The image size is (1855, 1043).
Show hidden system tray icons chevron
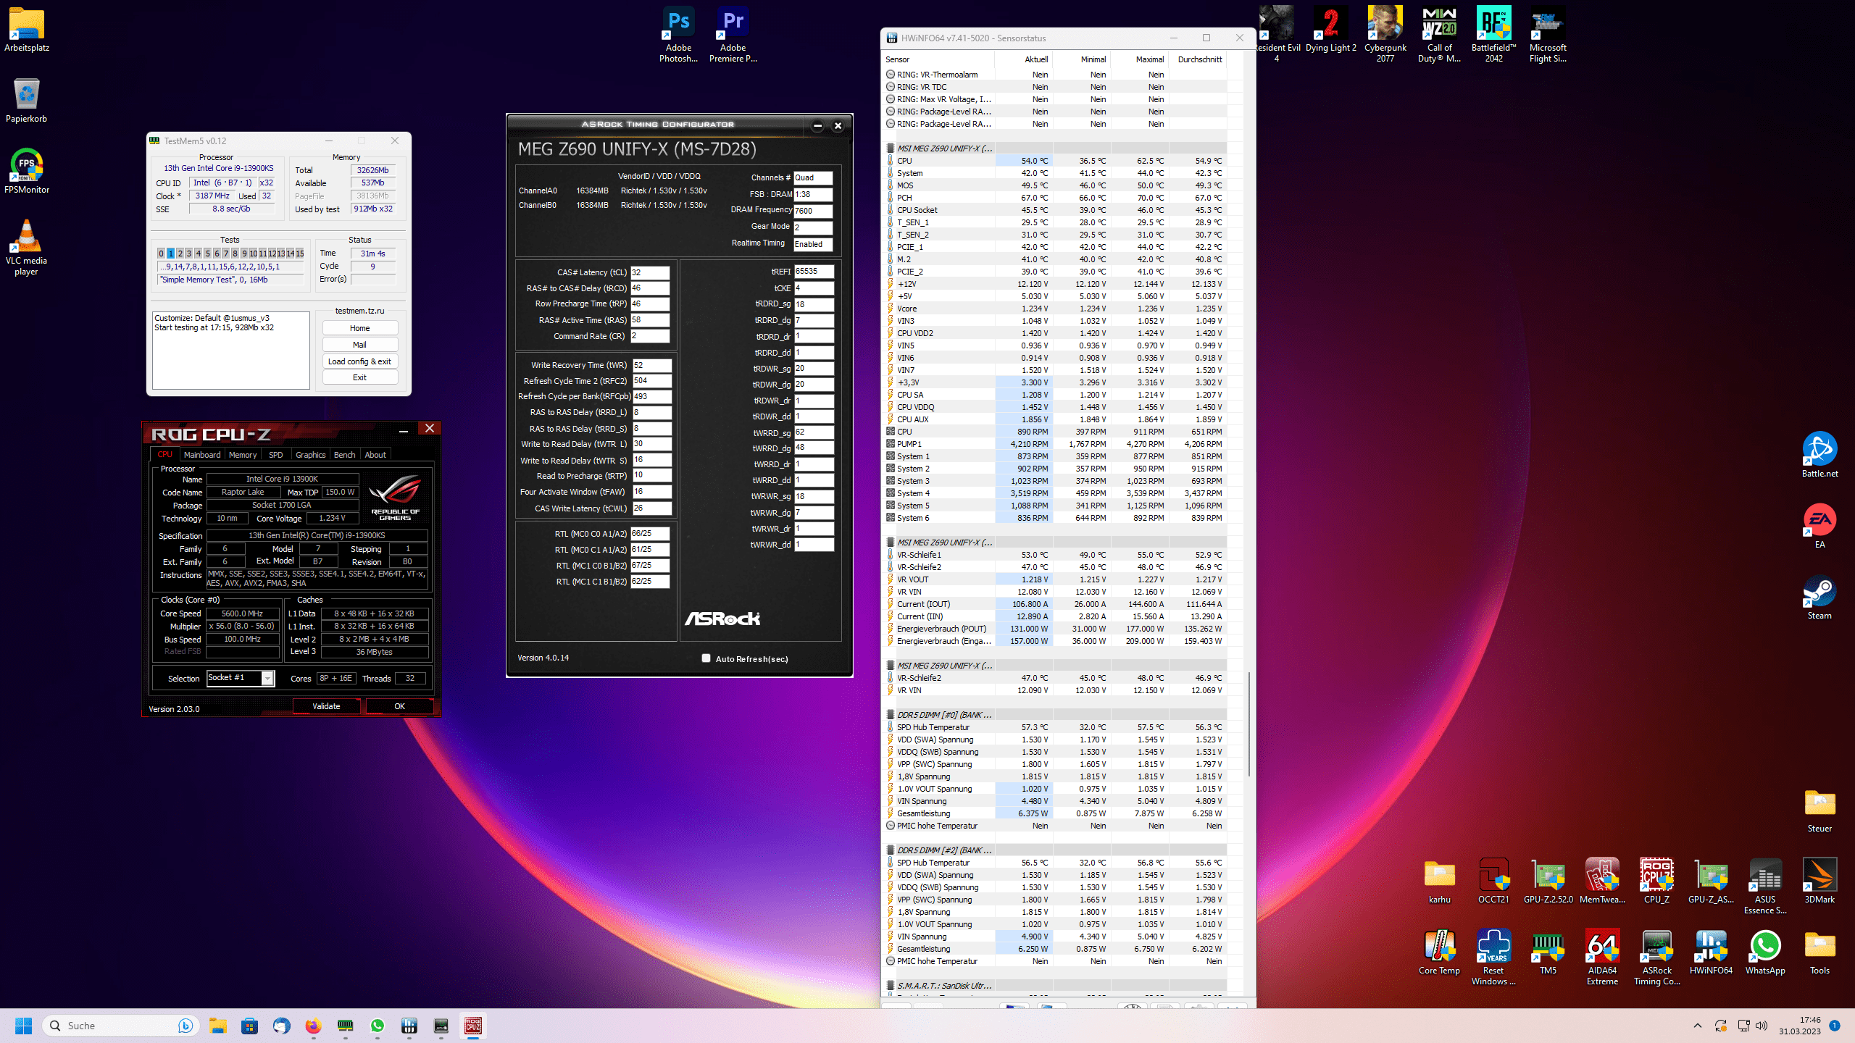1697,1026
